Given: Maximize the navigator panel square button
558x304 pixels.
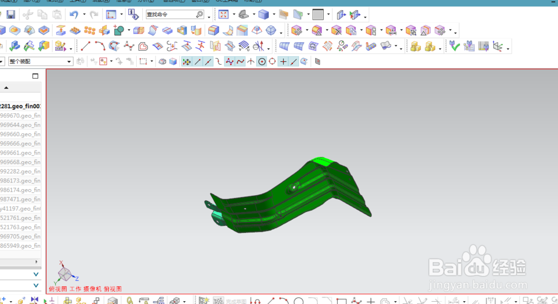Looking at the screenshot, I should (35, 76).
